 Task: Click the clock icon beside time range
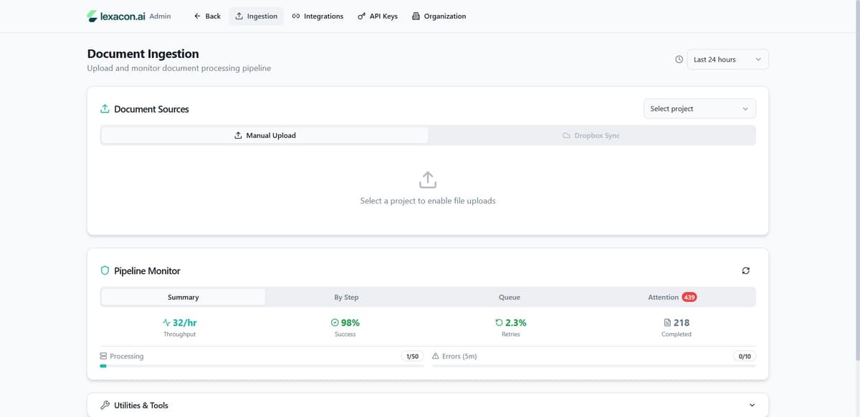point(679,59)
